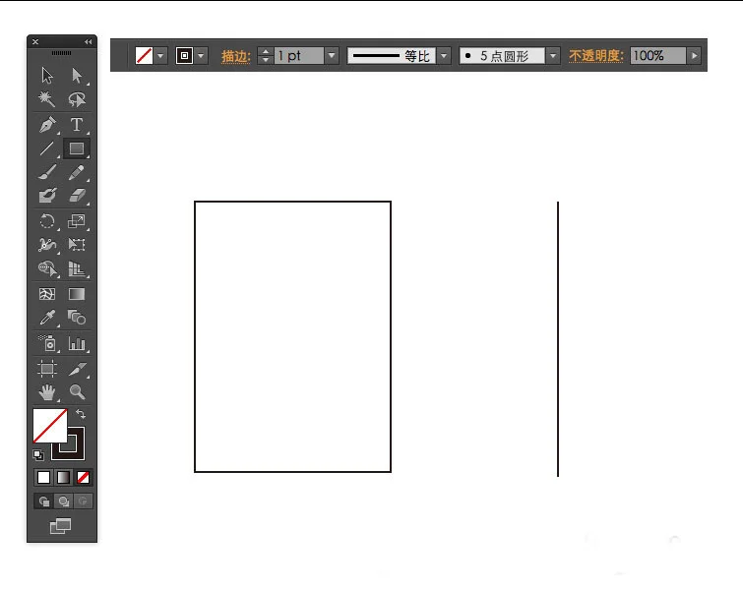The width and height of the screenshot is (743, 589).
Task: Choose the Pencil tool
Action: point(77,172)
